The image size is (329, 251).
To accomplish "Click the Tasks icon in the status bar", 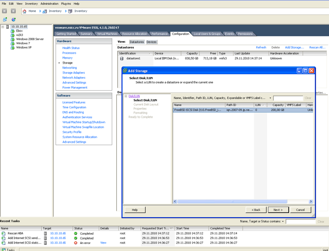I will tap(4, 249).
